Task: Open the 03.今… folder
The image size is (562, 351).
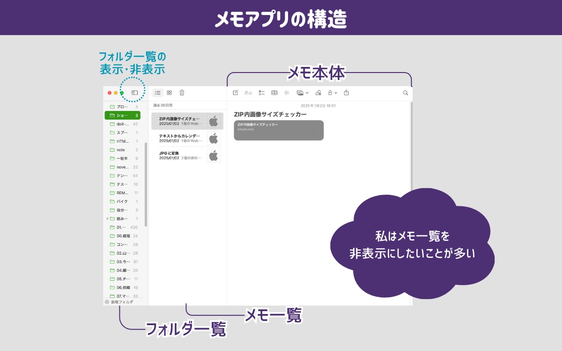Action: [x=123, y=261]
